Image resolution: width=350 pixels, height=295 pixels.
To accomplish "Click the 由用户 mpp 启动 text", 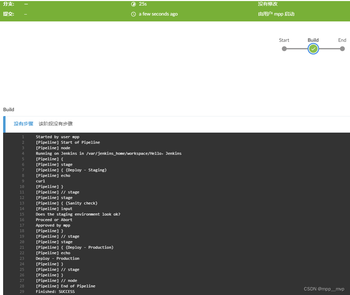I will tap(276, 14).
